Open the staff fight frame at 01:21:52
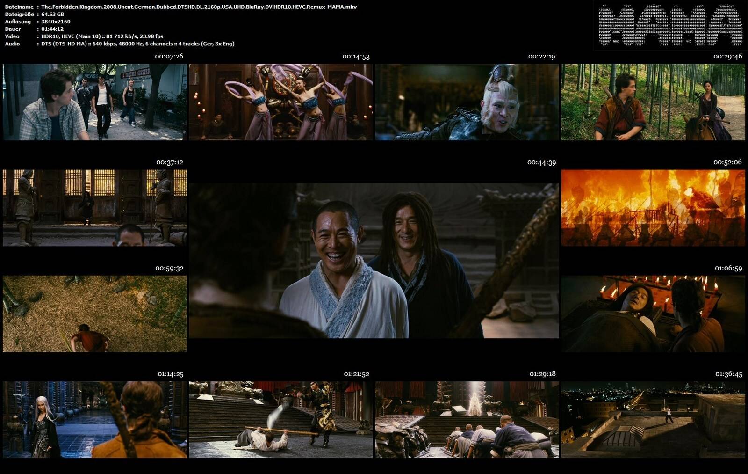Viewport: 748px width, 474px height. [x=281, y=419]
